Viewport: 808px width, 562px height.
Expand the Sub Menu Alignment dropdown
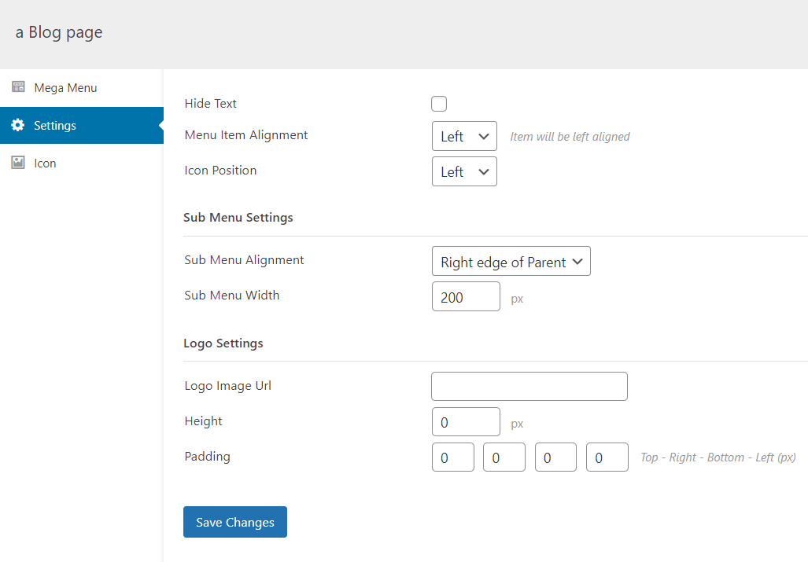[x=511, y=262]
